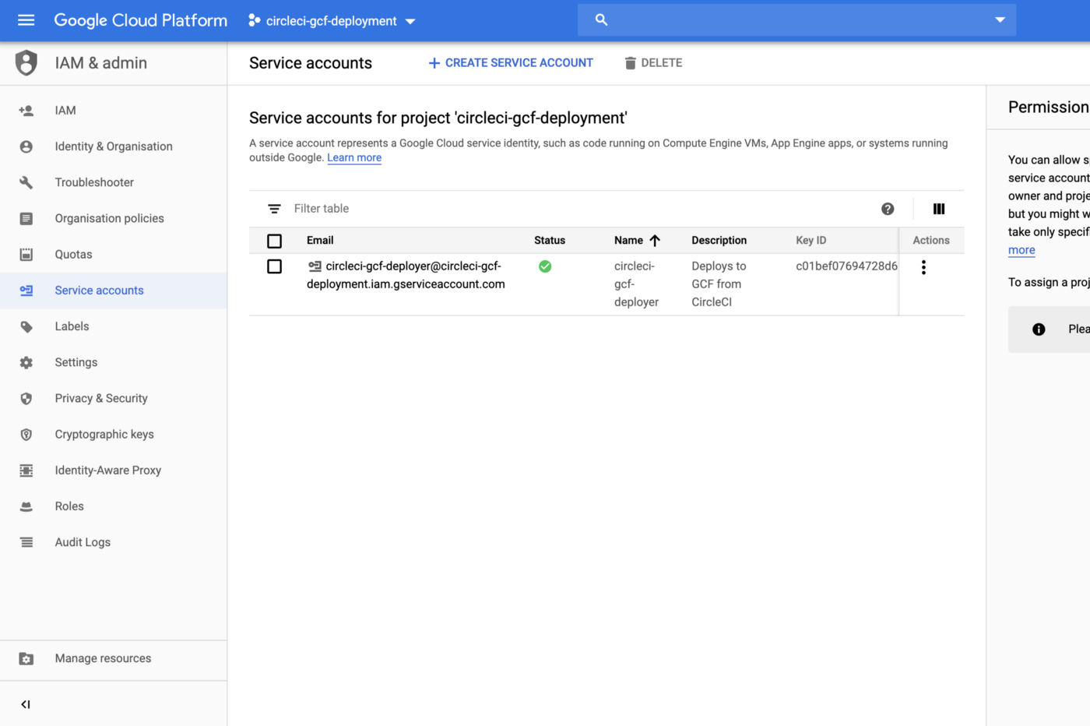Click the Manage resources folder icon
Screen dimensions: 1090x726
26,659
